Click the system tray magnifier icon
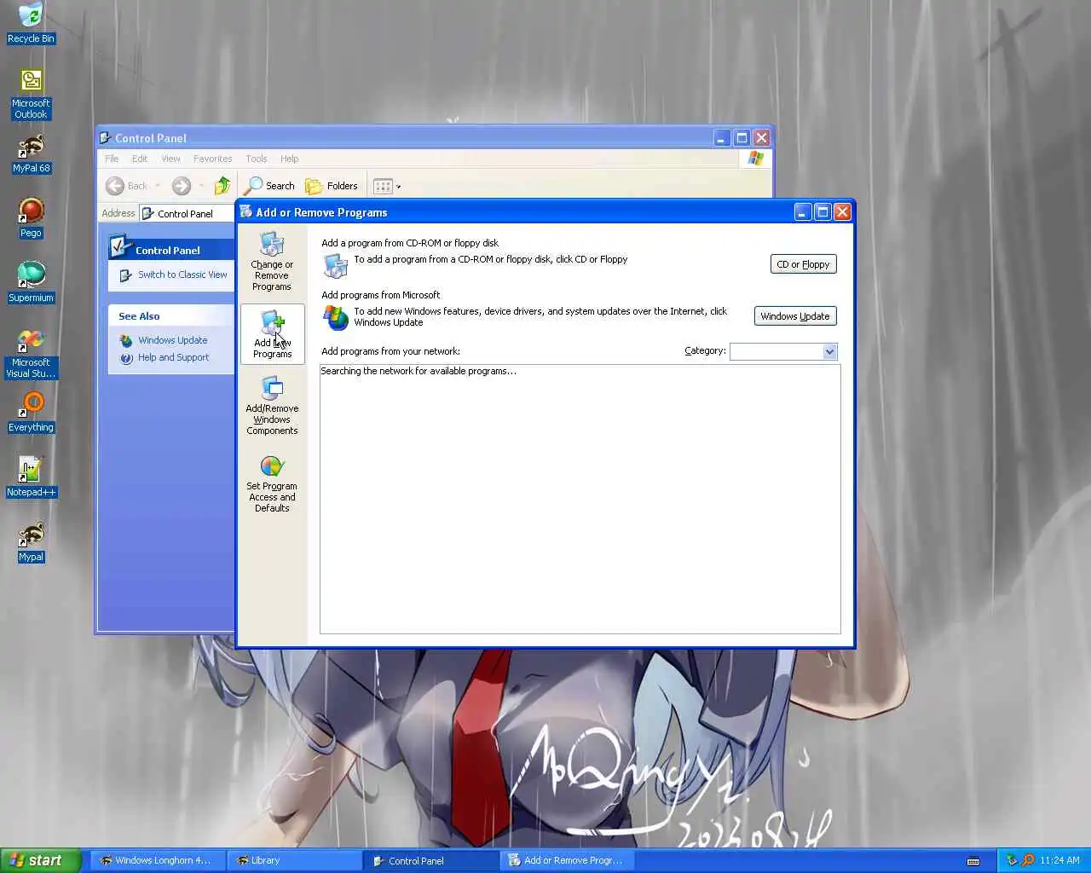The image size is (1091, 873). point(1028,860)
